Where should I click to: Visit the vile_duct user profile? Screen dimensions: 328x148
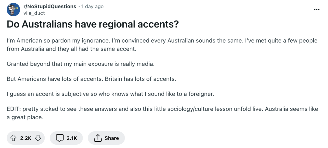click(x=34, y=13)
